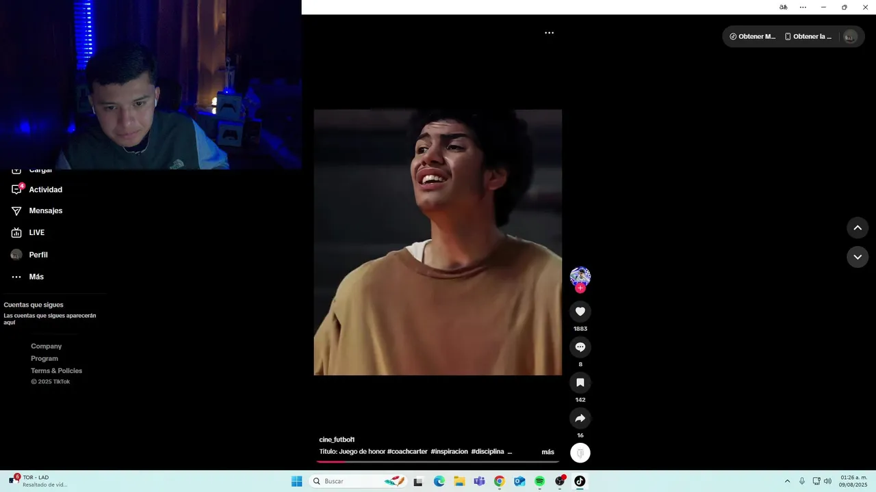Viewport: 876px width, 492px height.
Task: Click the Mensajes paper-plane icon
Action: point(16,211)
